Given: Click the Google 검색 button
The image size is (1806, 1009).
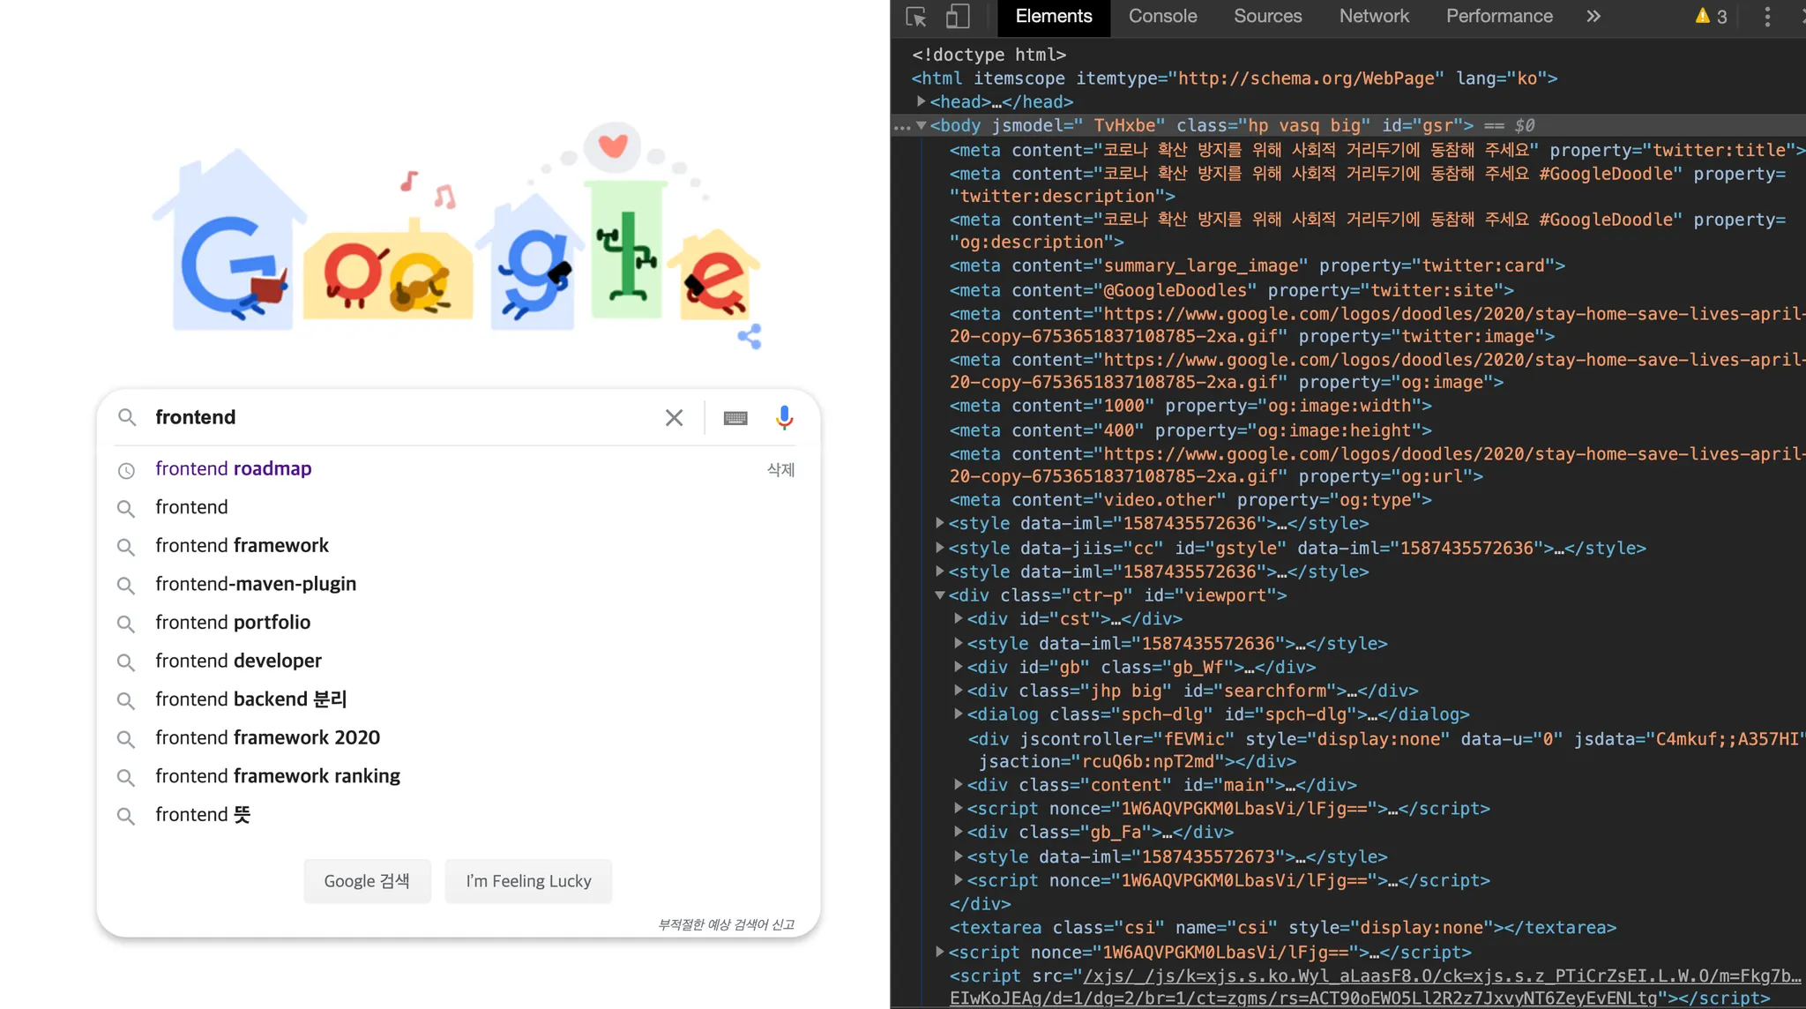Looking at the screenshot, I should [367, 881].
